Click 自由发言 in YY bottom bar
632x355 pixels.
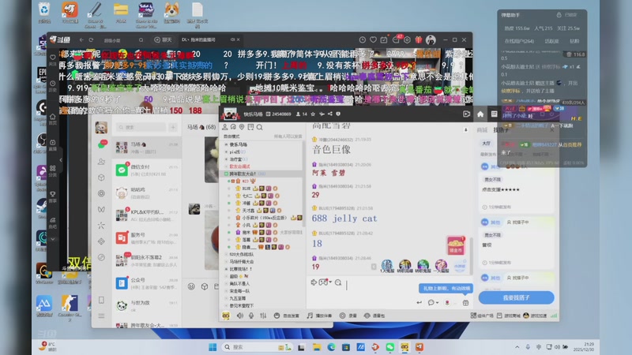(287, 316)
